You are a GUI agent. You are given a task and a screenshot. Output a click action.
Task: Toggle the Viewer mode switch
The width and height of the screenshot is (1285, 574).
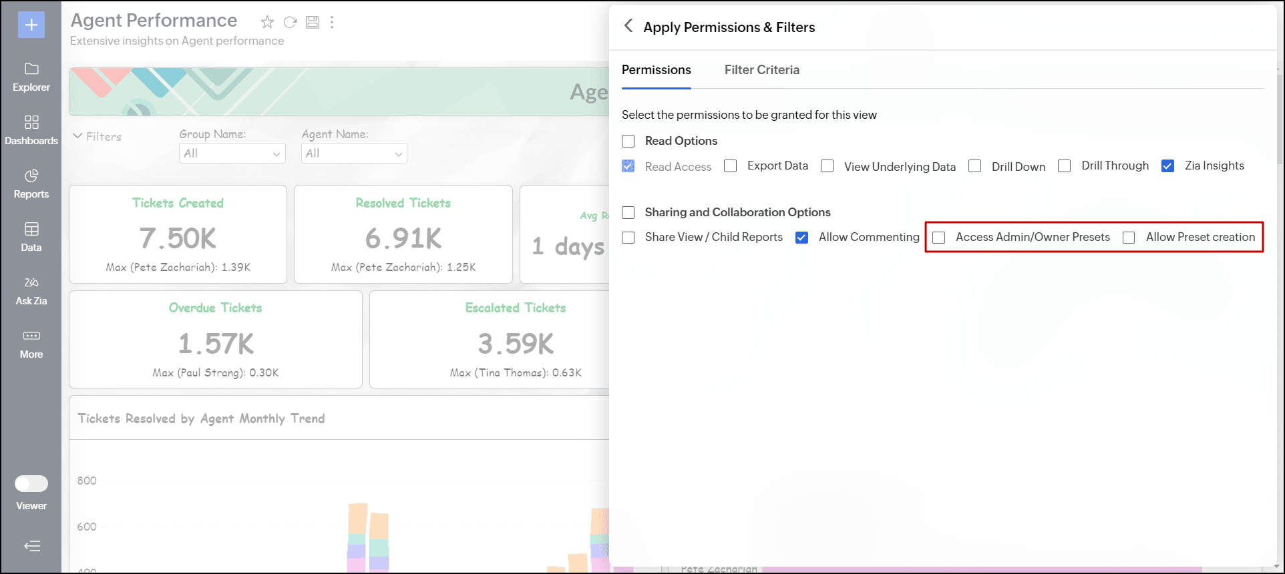(31, 484)
